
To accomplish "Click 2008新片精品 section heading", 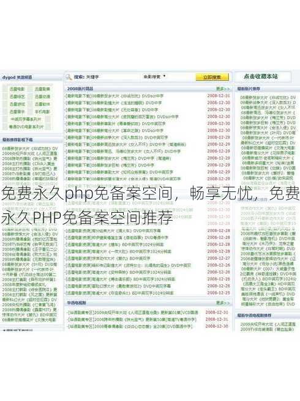I will pos(80,89).
